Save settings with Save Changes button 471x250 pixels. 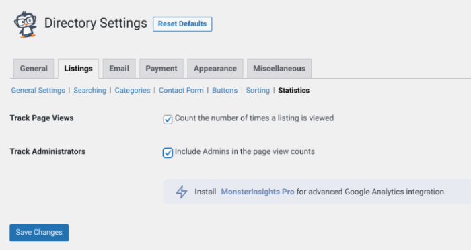39,233
